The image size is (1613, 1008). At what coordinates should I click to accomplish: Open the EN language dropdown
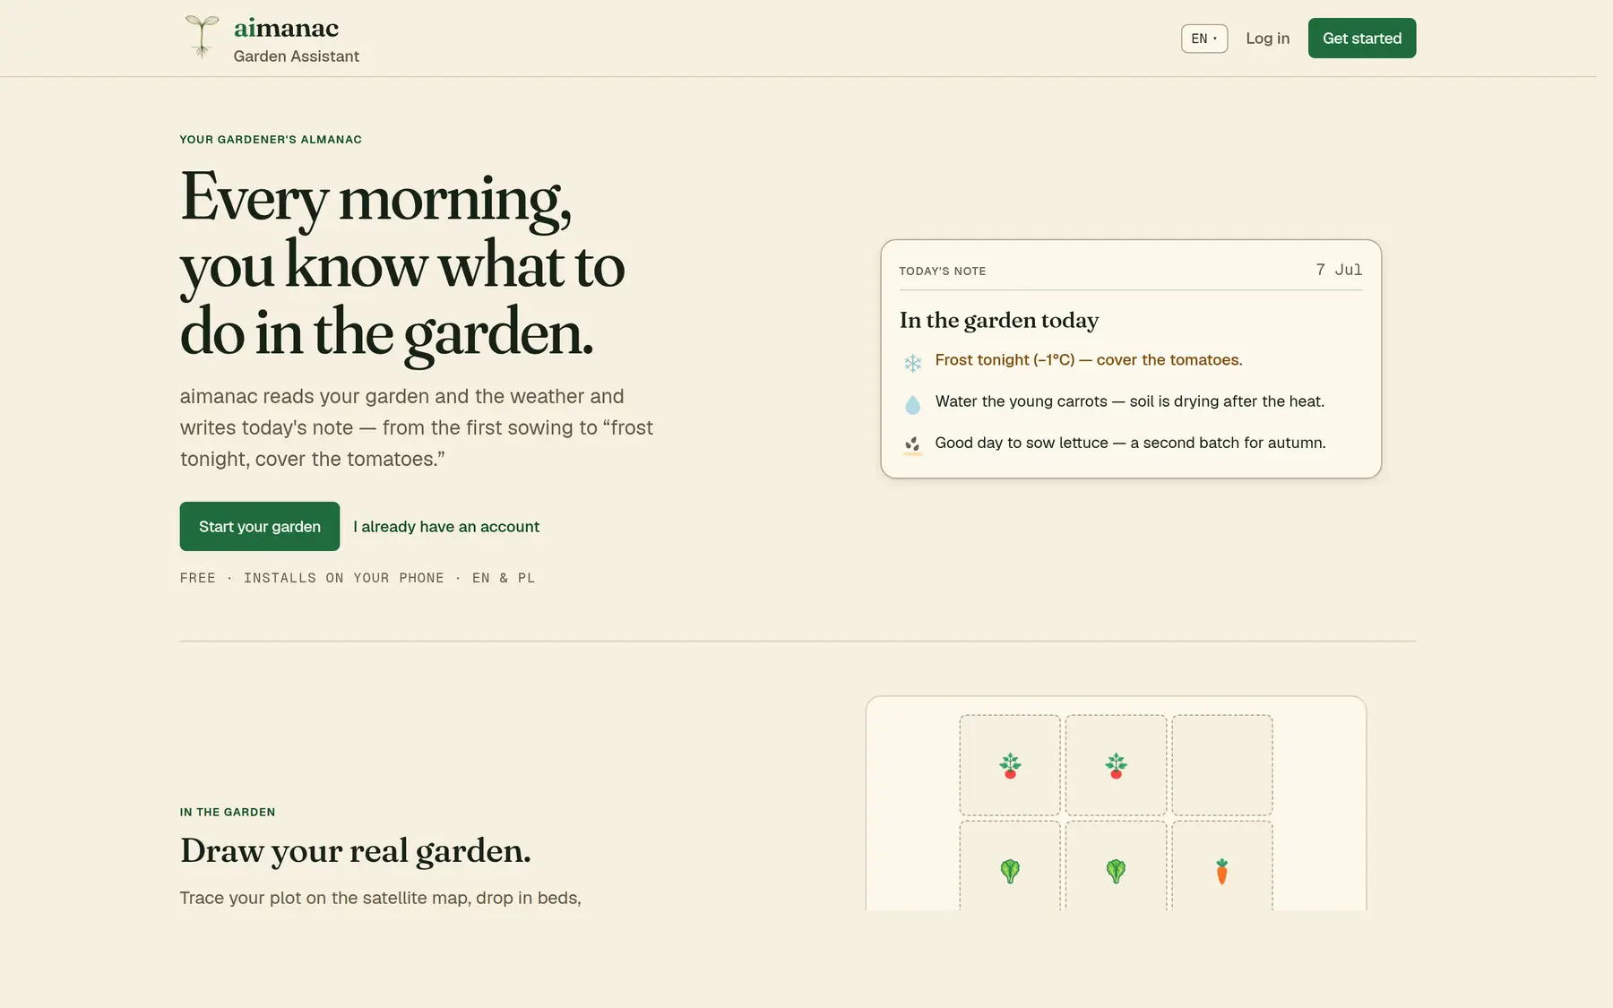[1204, 39]
